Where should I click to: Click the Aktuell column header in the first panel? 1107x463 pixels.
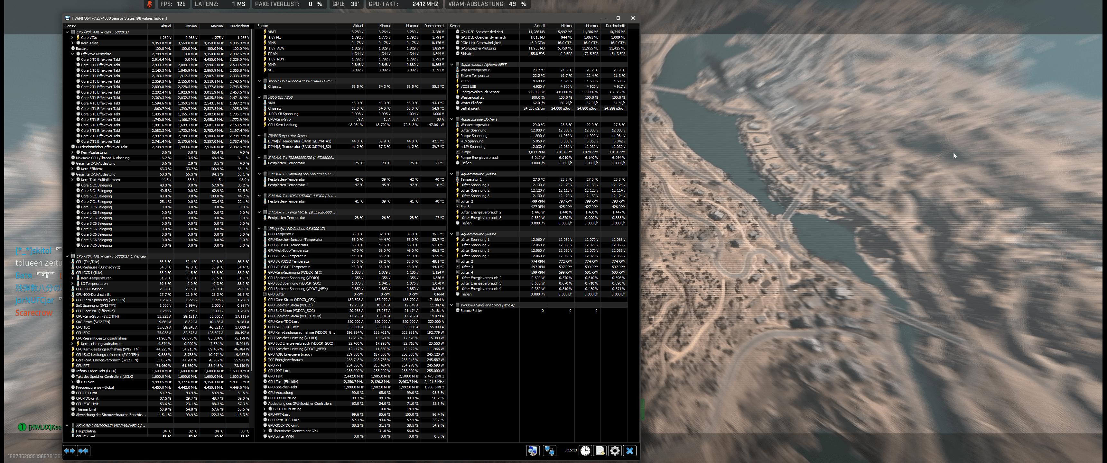coord(160,26)
